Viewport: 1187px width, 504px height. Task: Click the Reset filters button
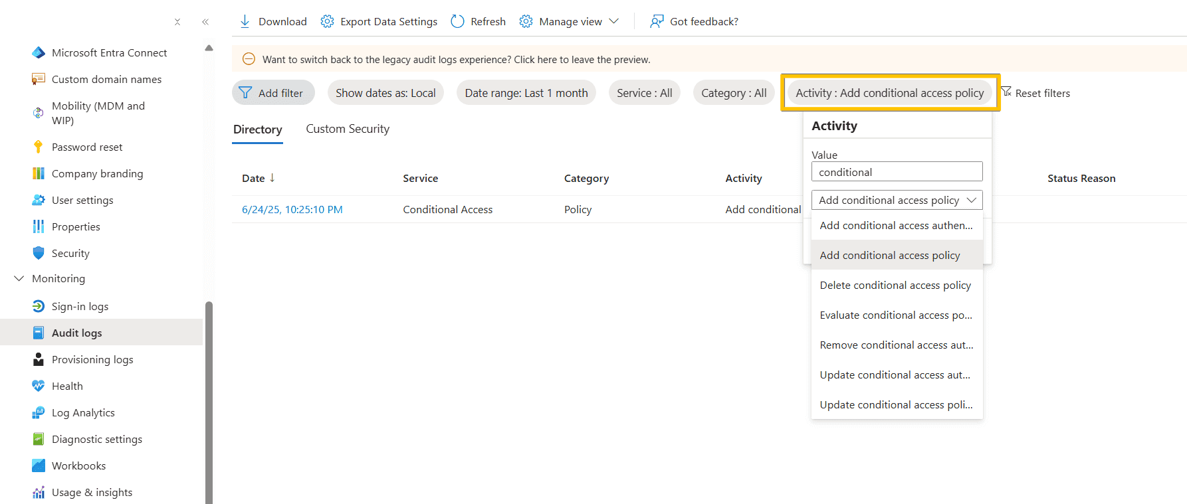tap(1035, 93)
